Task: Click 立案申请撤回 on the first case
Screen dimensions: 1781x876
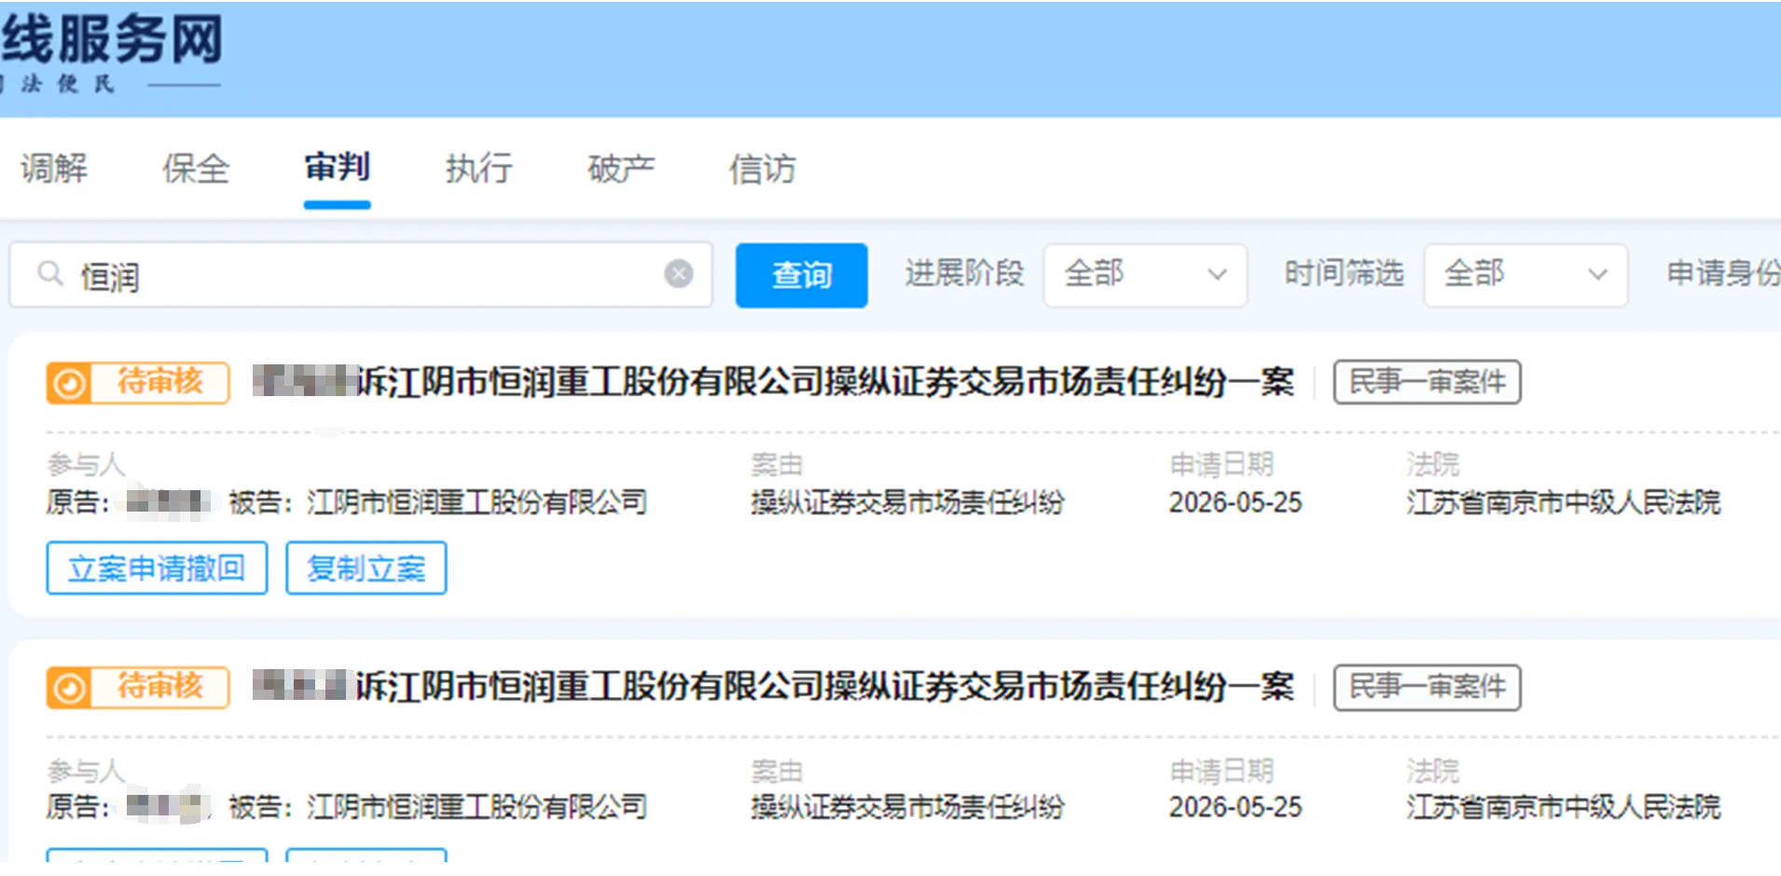Action: pos(157,568)
